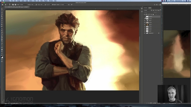Select the Move tool in the toolbar

(x=2, y=9)
